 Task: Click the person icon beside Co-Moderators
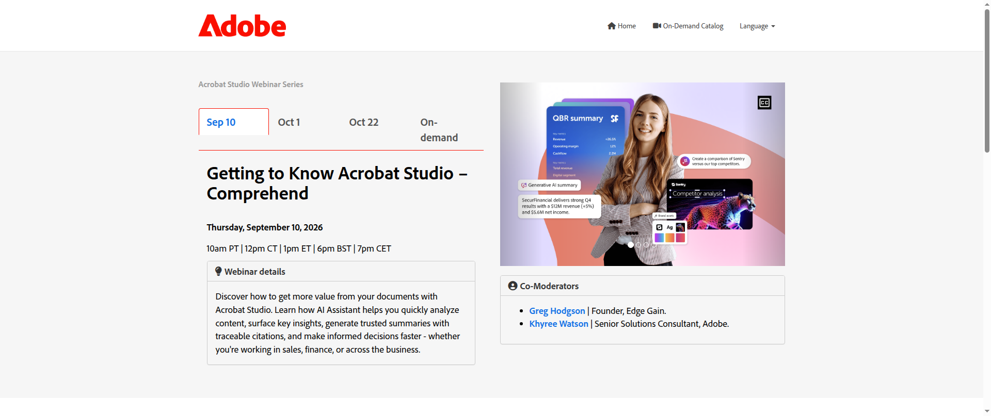pos(513,286)
